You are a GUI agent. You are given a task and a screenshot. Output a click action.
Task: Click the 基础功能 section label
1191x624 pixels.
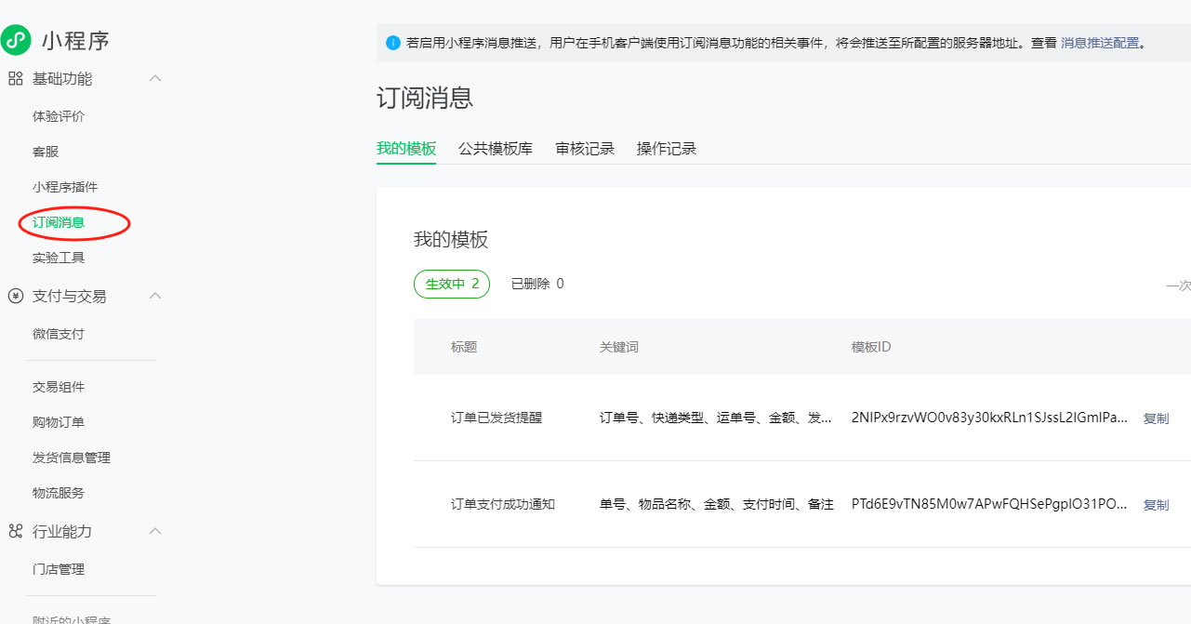tap(62, 79)
